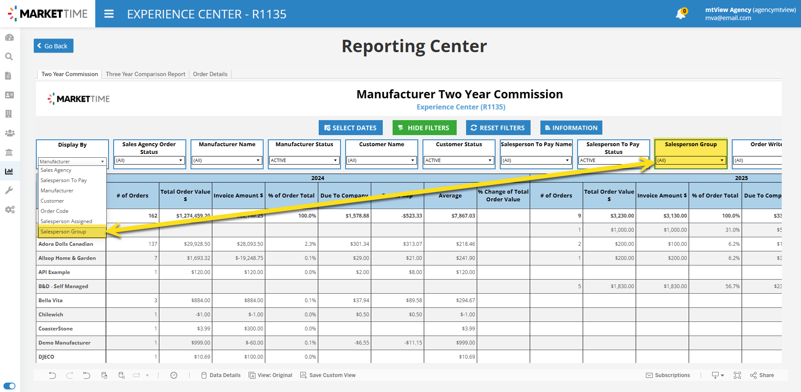This screenshot has width=801, height=392.
Task: Switch to Order Details tab
Action: coord(210,74)
